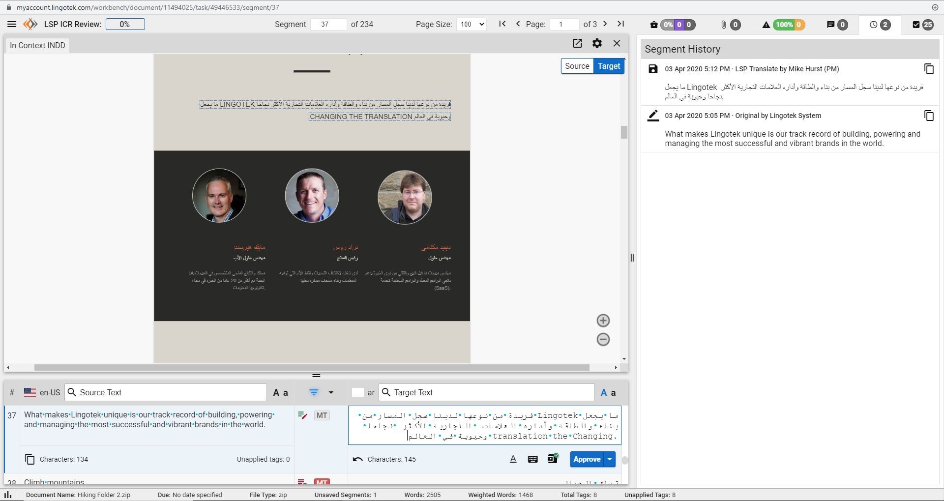Viewport: 944px width, 501px height.
Task: Switch preview to Source view
Action: (x=577, y=66)
